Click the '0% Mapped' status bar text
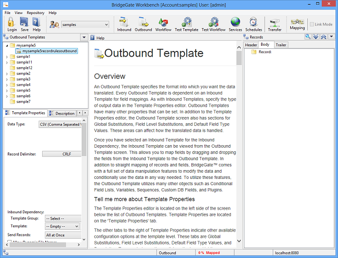 209,253
